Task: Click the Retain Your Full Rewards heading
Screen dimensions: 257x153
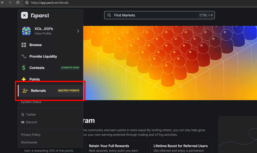Action: [x=109, y=146]
